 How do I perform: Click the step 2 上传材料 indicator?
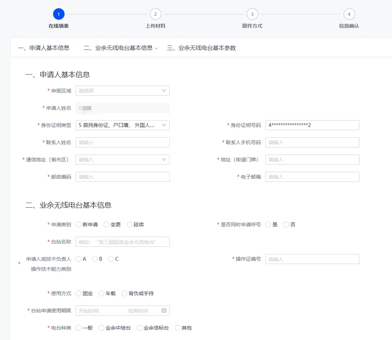click(155, 14)
